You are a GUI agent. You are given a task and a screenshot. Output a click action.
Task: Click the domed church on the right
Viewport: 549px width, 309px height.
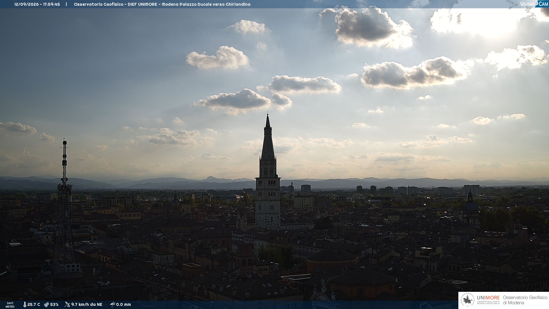[x=470, y=207]
